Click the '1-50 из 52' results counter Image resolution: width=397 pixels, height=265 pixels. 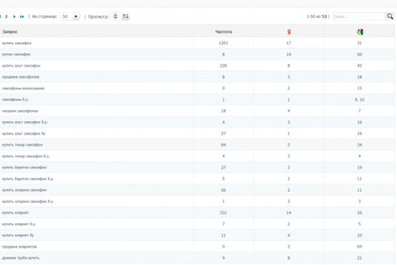point(317,17)
